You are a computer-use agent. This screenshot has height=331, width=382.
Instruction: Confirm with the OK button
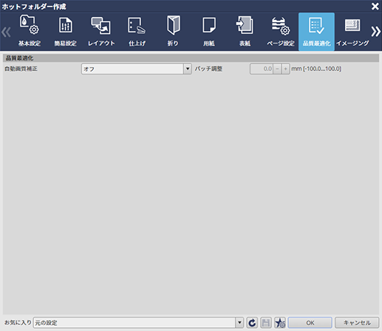pos(310,323)
